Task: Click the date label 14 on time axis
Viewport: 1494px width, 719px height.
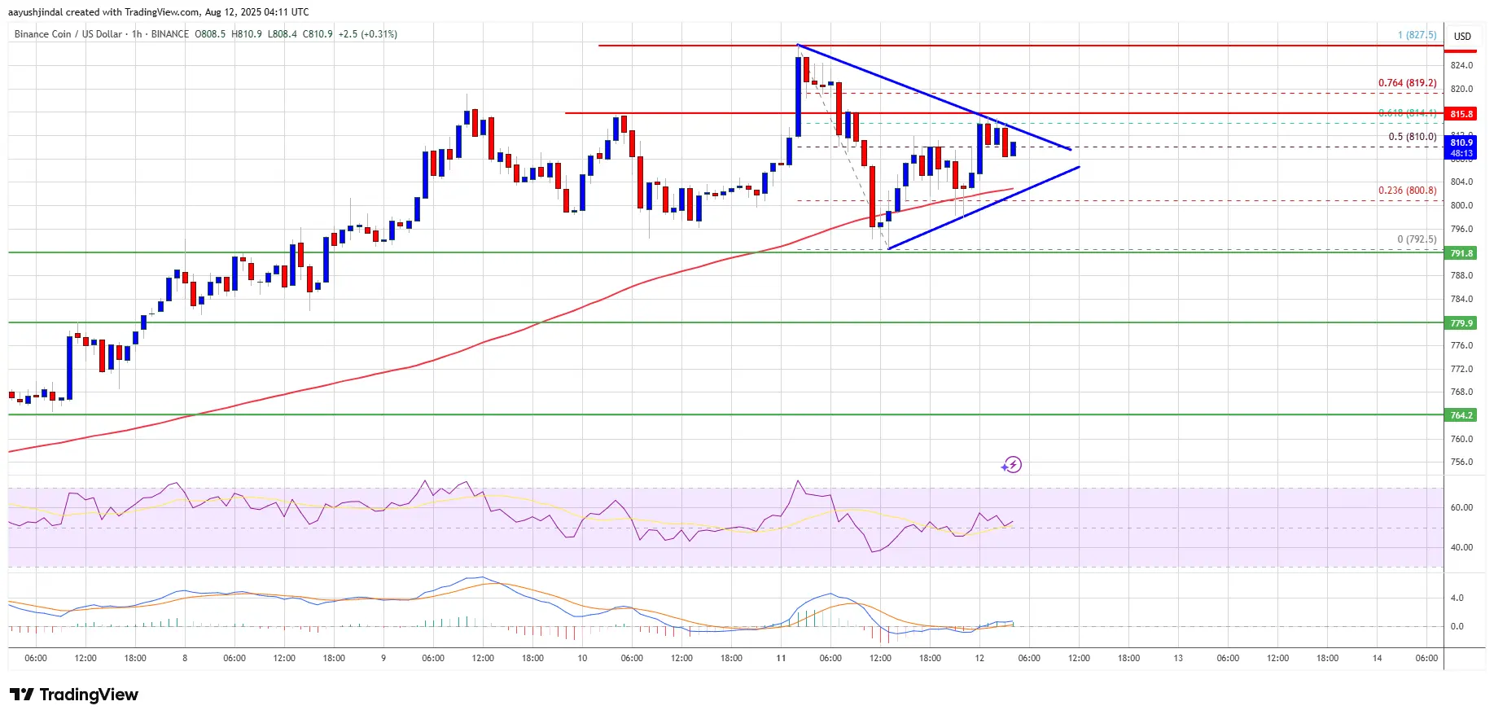Action: 1377,658
